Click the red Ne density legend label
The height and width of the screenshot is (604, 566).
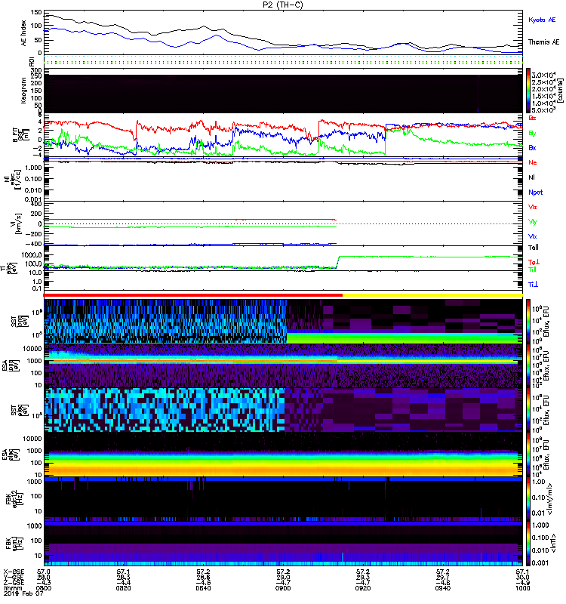point(533,162)
